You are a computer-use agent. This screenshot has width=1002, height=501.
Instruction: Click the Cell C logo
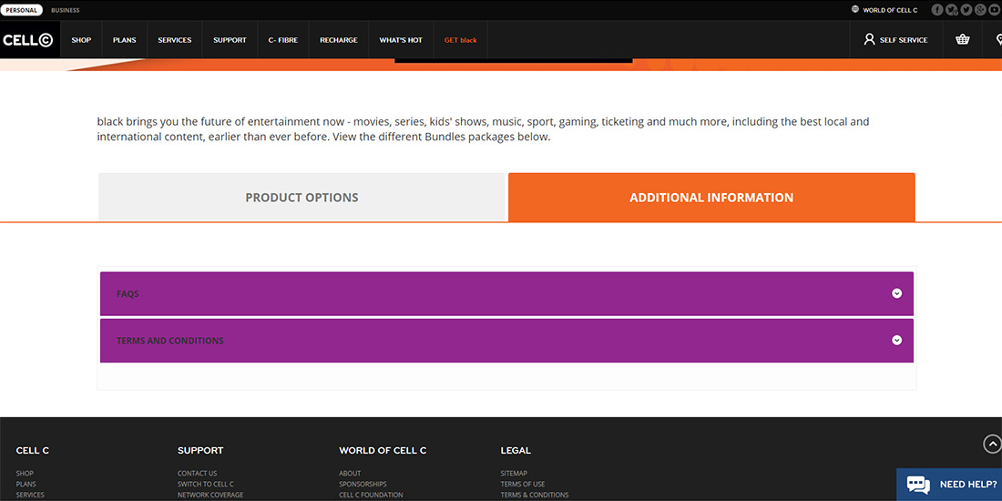coord(28,40)
